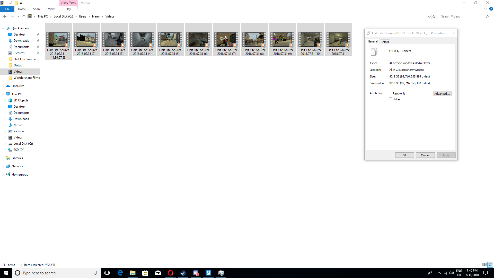Screen dimensions: 494x278
Task: Open Mail app from taskbar
Action: (158, 273)
